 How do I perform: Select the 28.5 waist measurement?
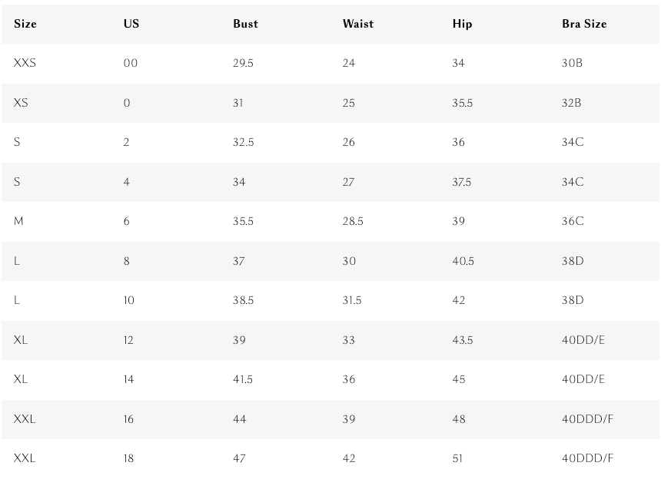click(x=353, y=221)
